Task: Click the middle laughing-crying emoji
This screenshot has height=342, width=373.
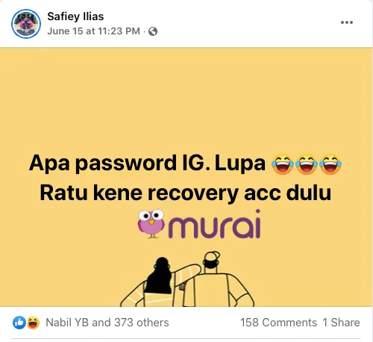Action: (x=307, y=164)
